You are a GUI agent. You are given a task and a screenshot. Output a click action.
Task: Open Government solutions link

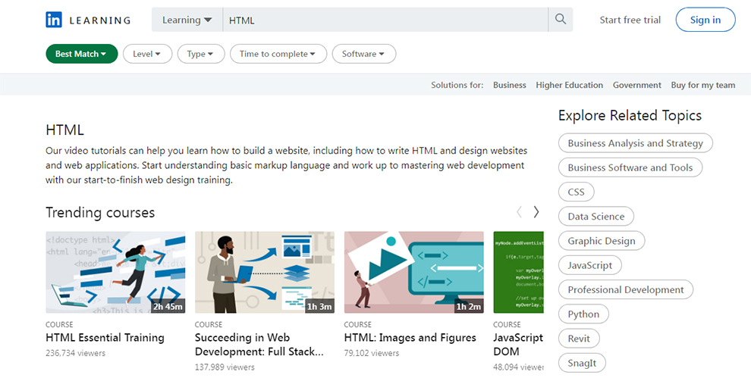637,85
